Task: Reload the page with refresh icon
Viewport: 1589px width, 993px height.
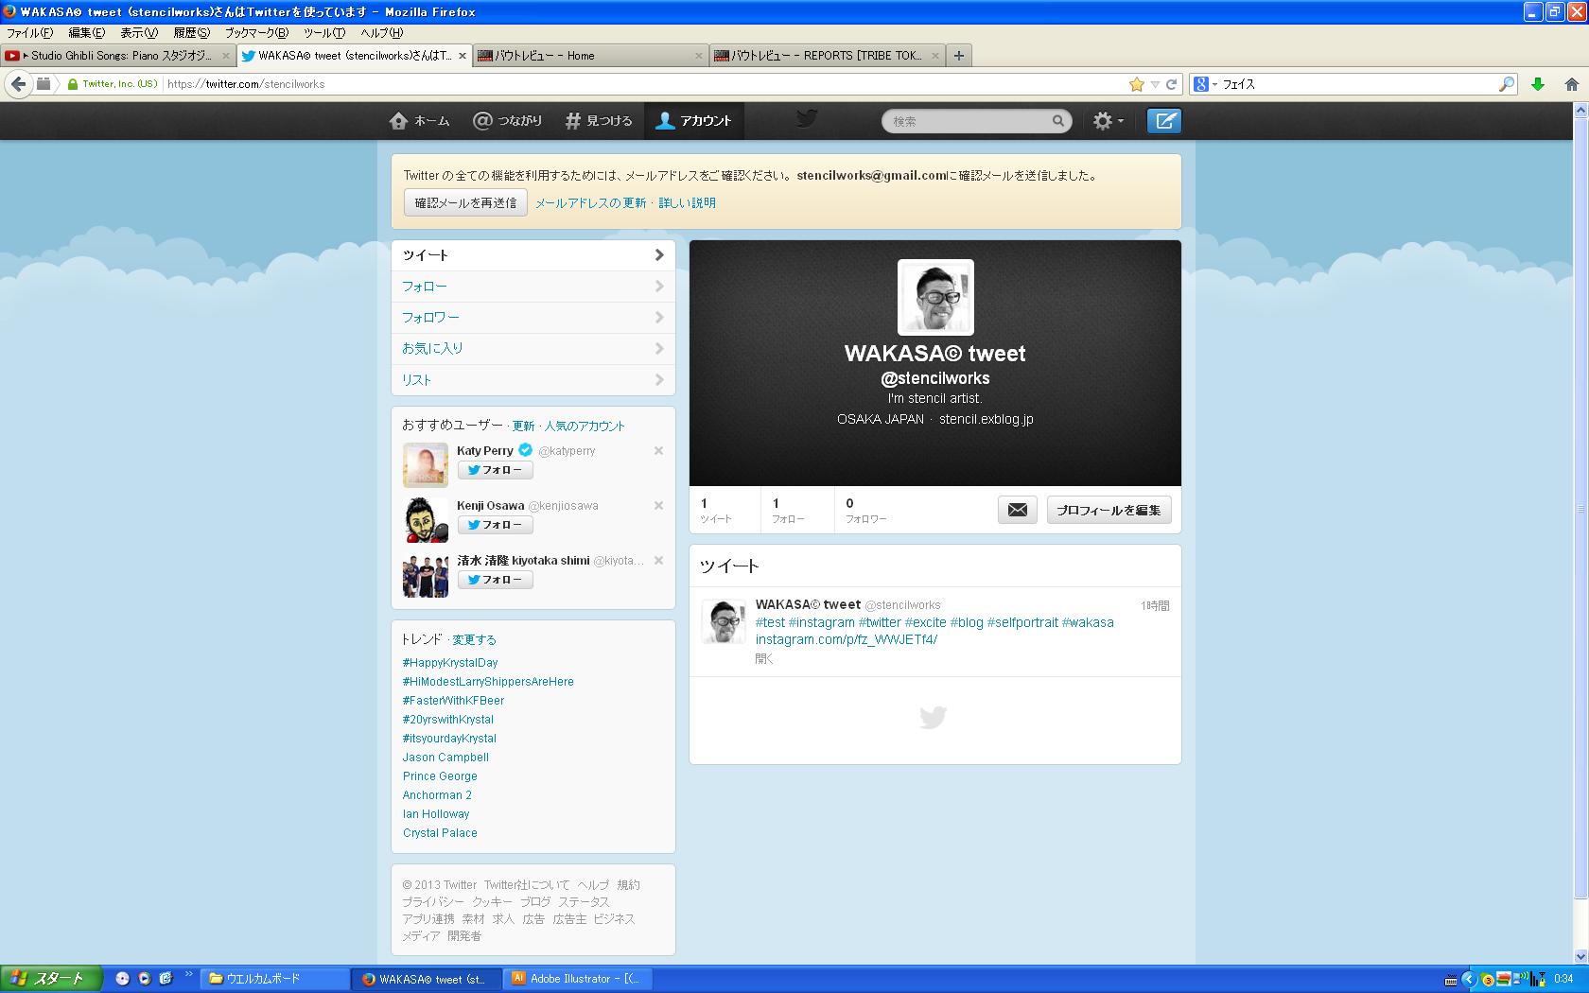Action: click(x=1171, y=84)
